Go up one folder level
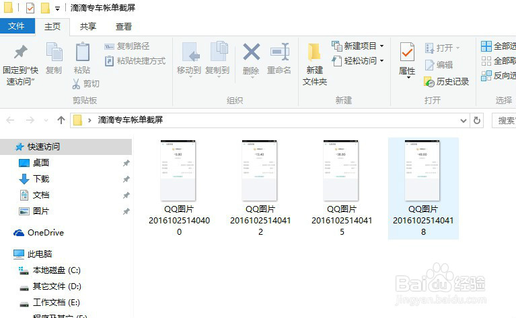 (61, 120)
